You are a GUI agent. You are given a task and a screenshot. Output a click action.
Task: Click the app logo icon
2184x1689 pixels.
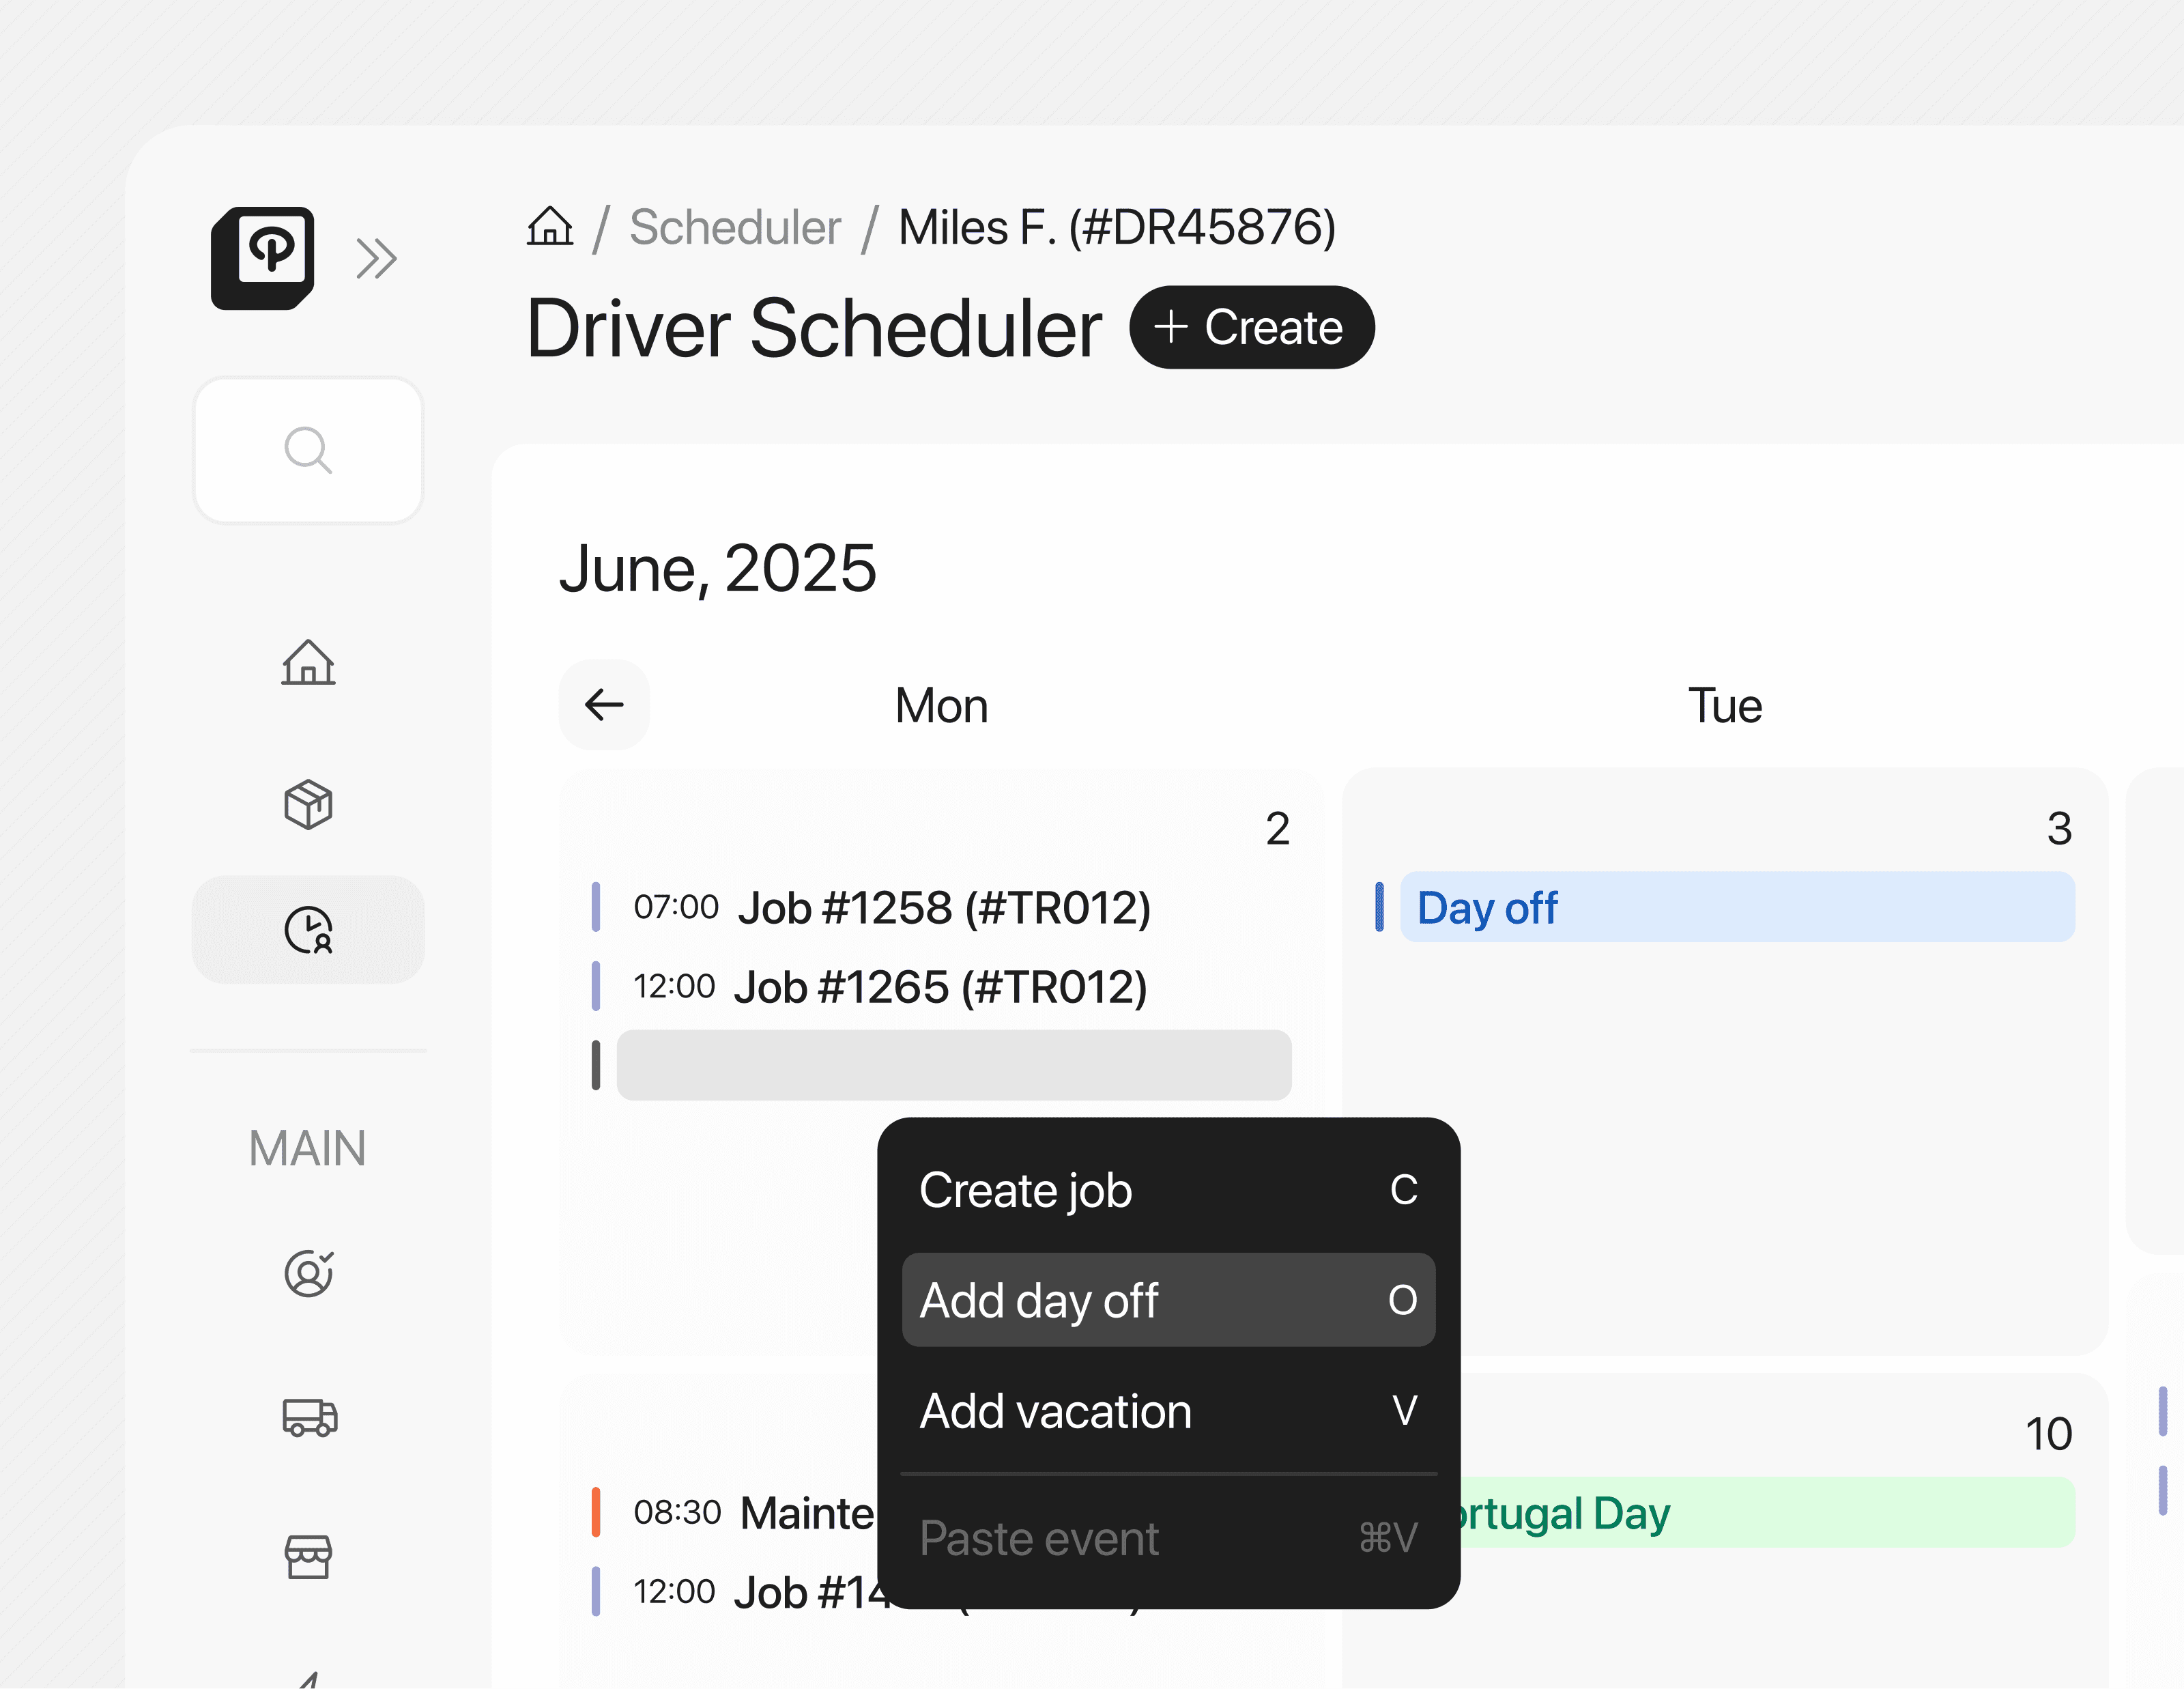[x=262, y=258]
